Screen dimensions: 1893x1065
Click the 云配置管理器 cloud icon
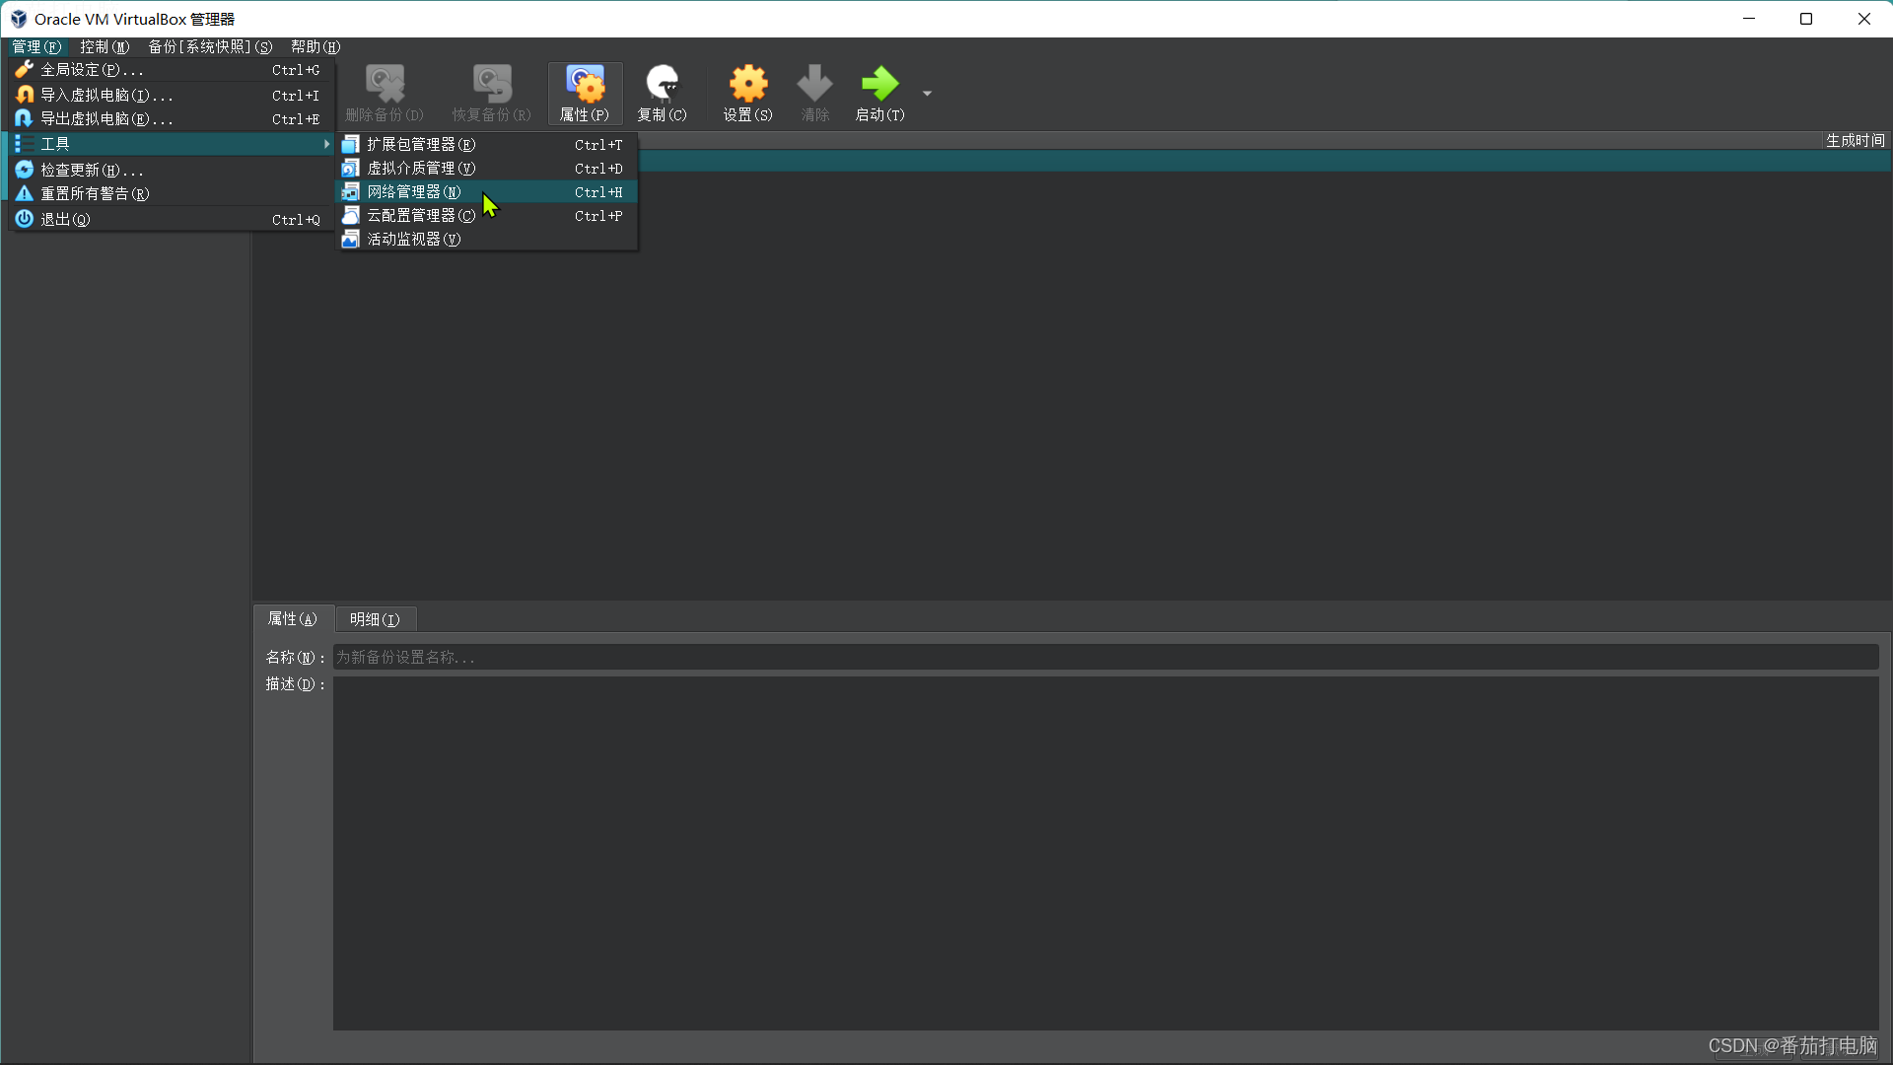tap(350, 216)
